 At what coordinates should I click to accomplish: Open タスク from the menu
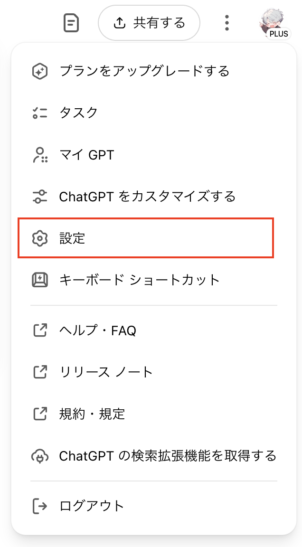(78, 113)
